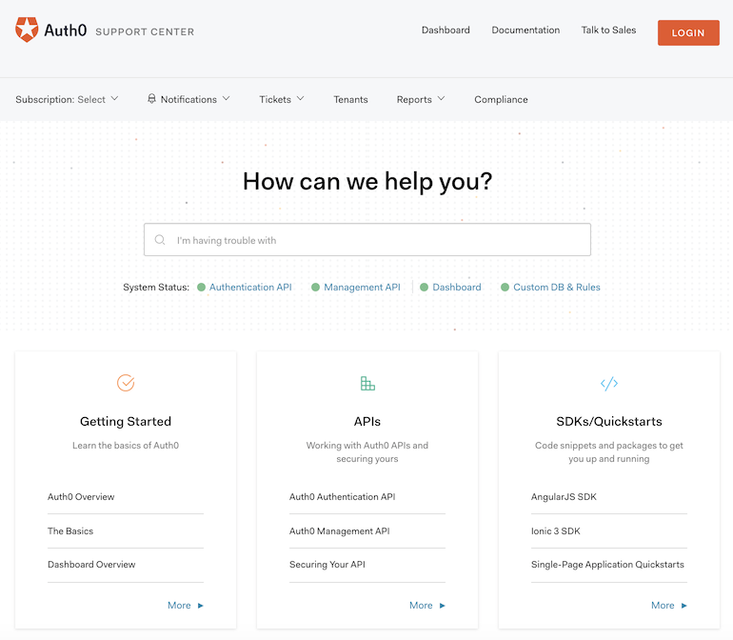Screen dimensions: 733x640
Task: Click the Auth0 shield logo icon
Action: point(27,30)
